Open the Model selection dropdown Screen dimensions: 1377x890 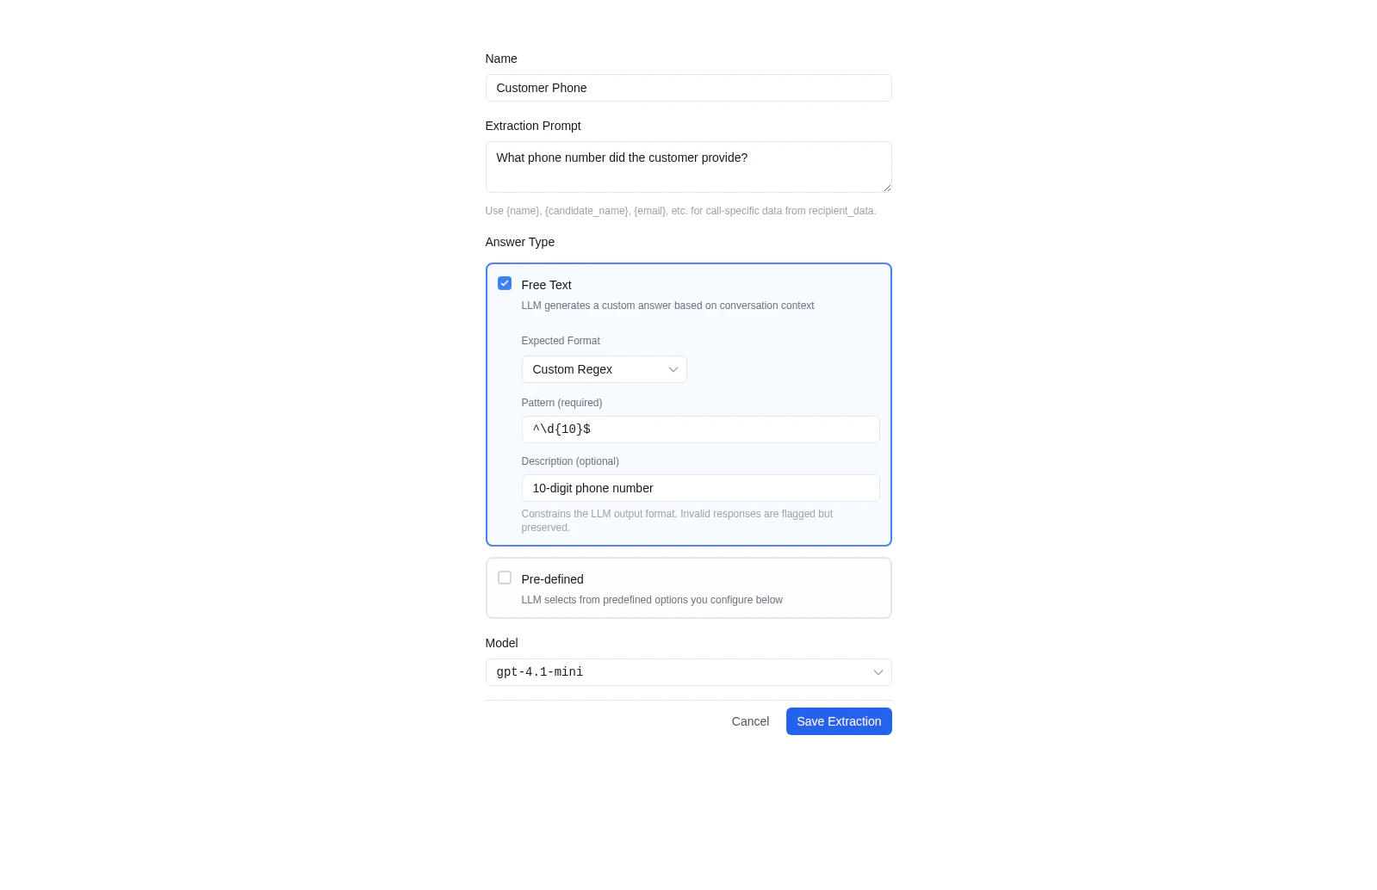[688, 672]
